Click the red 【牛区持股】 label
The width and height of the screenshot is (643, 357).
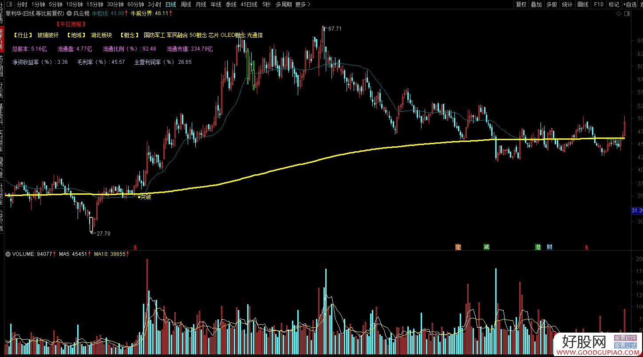click(x=71, y=24)
